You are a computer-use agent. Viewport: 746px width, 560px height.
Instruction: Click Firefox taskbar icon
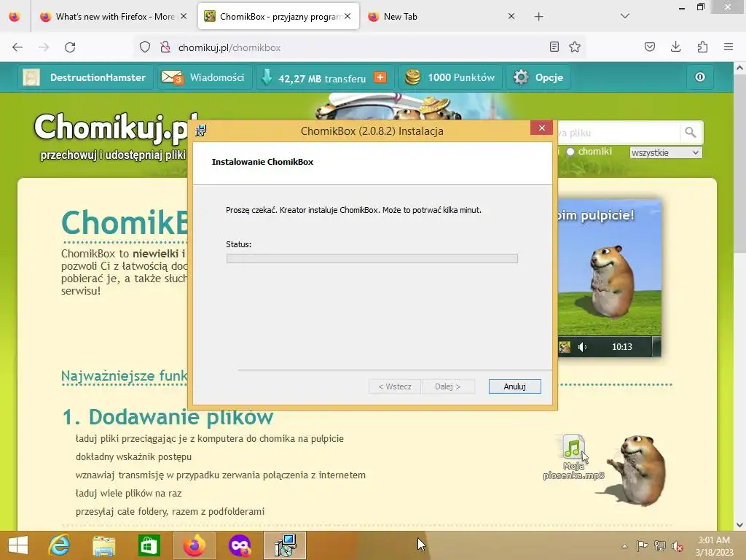coord(195,545)
